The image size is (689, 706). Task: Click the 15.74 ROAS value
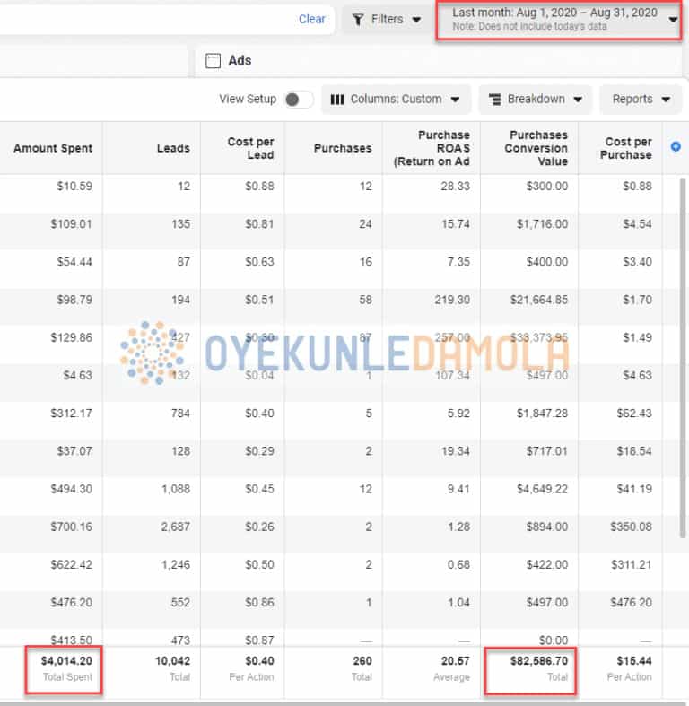[455, 223]
